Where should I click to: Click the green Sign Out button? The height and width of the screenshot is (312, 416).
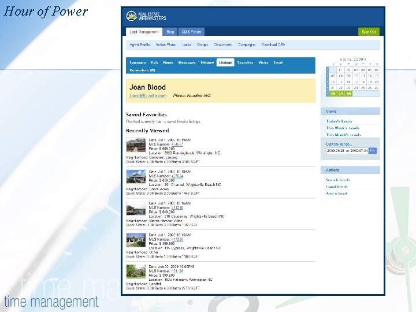369,32
